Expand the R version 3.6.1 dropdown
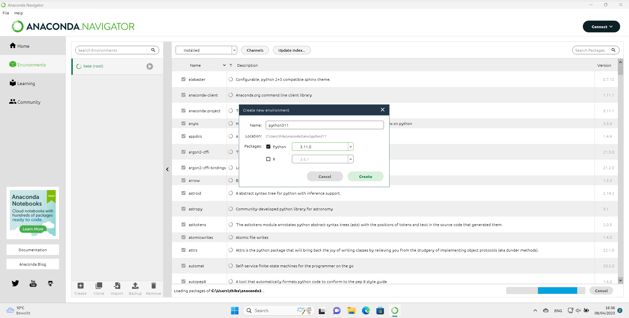The width and height of the screenshot is (629, 318). 351,159
